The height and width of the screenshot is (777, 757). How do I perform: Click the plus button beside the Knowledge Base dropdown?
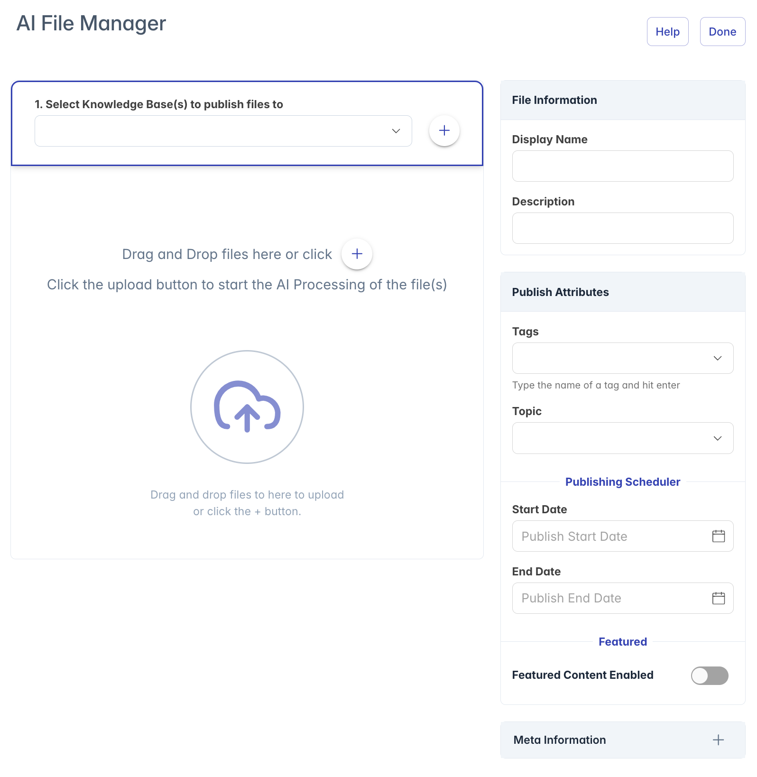coord(444,130)
